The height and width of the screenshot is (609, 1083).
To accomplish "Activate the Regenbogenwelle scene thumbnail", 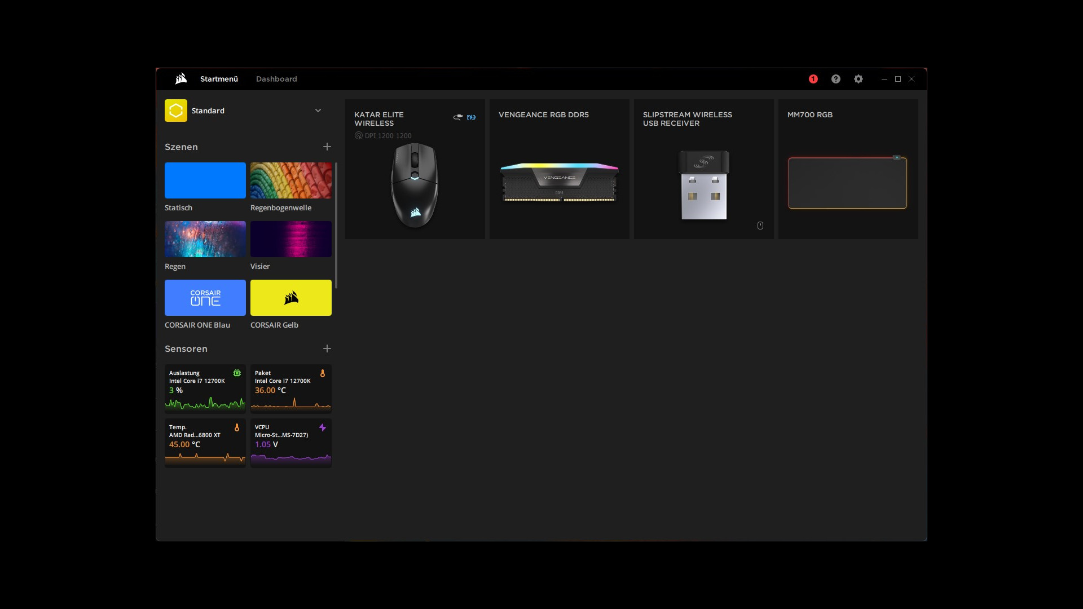I will (290, 180).
